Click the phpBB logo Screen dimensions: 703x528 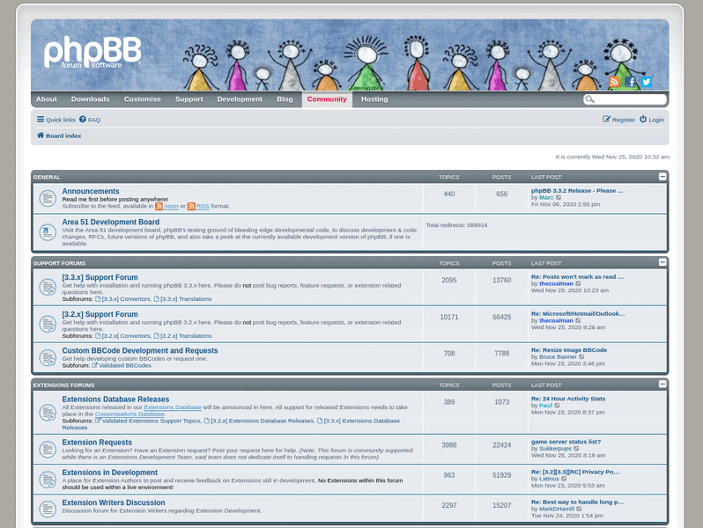[92, 53]
